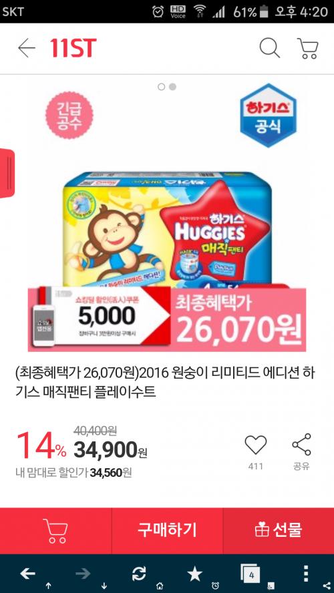334x593 pixels.
Task: Select the second image pagination dot
Action: 172,87
